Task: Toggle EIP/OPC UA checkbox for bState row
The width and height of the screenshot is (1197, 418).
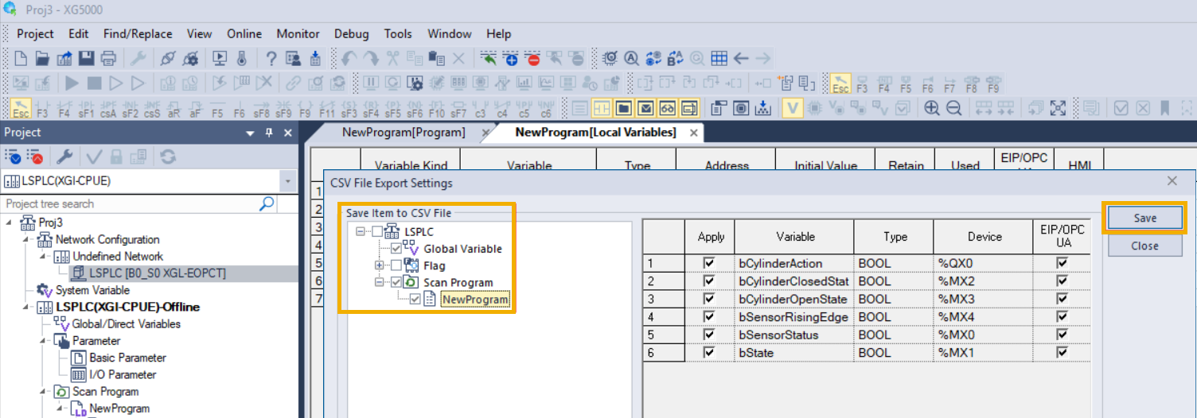Action: [x=1062, y=352]
